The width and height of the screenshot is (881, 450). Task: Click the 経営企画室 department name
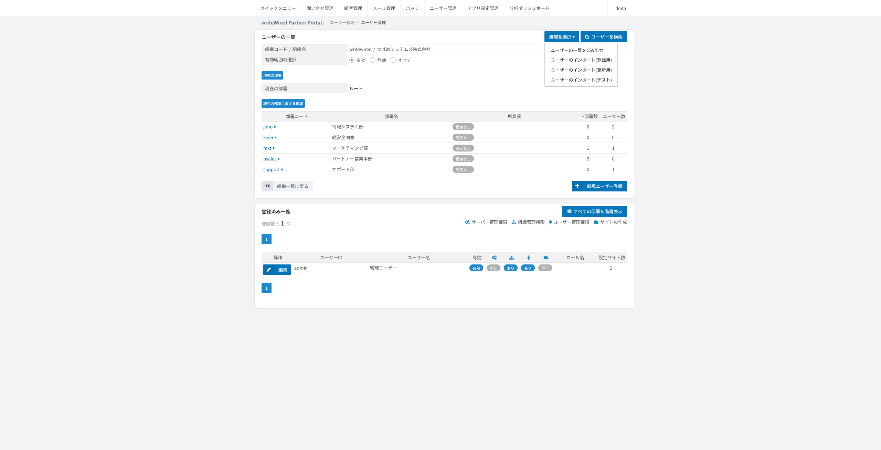coord(343,138)
